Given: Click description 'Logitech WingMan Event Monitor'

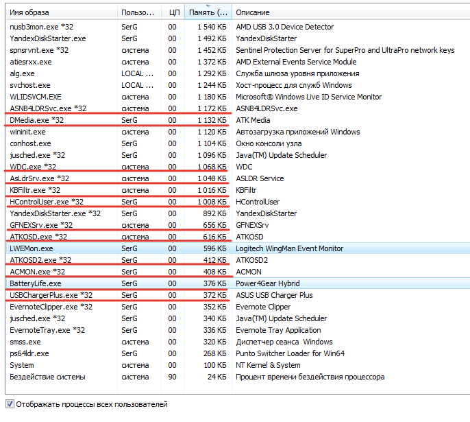Looking at the screenshot, I should click(290, 248).
